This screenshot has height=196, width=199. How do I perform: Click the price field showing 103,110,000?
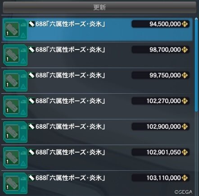click(x=160, y=178)
